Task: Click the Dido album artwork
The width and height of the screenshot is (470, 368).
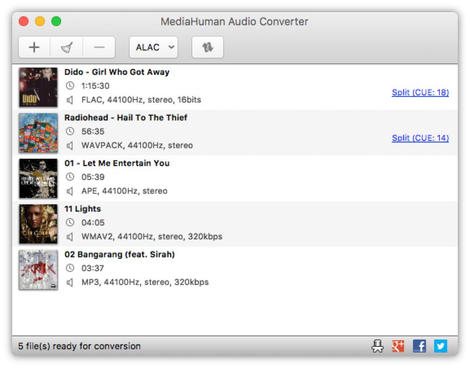Action: coord(38,86)
